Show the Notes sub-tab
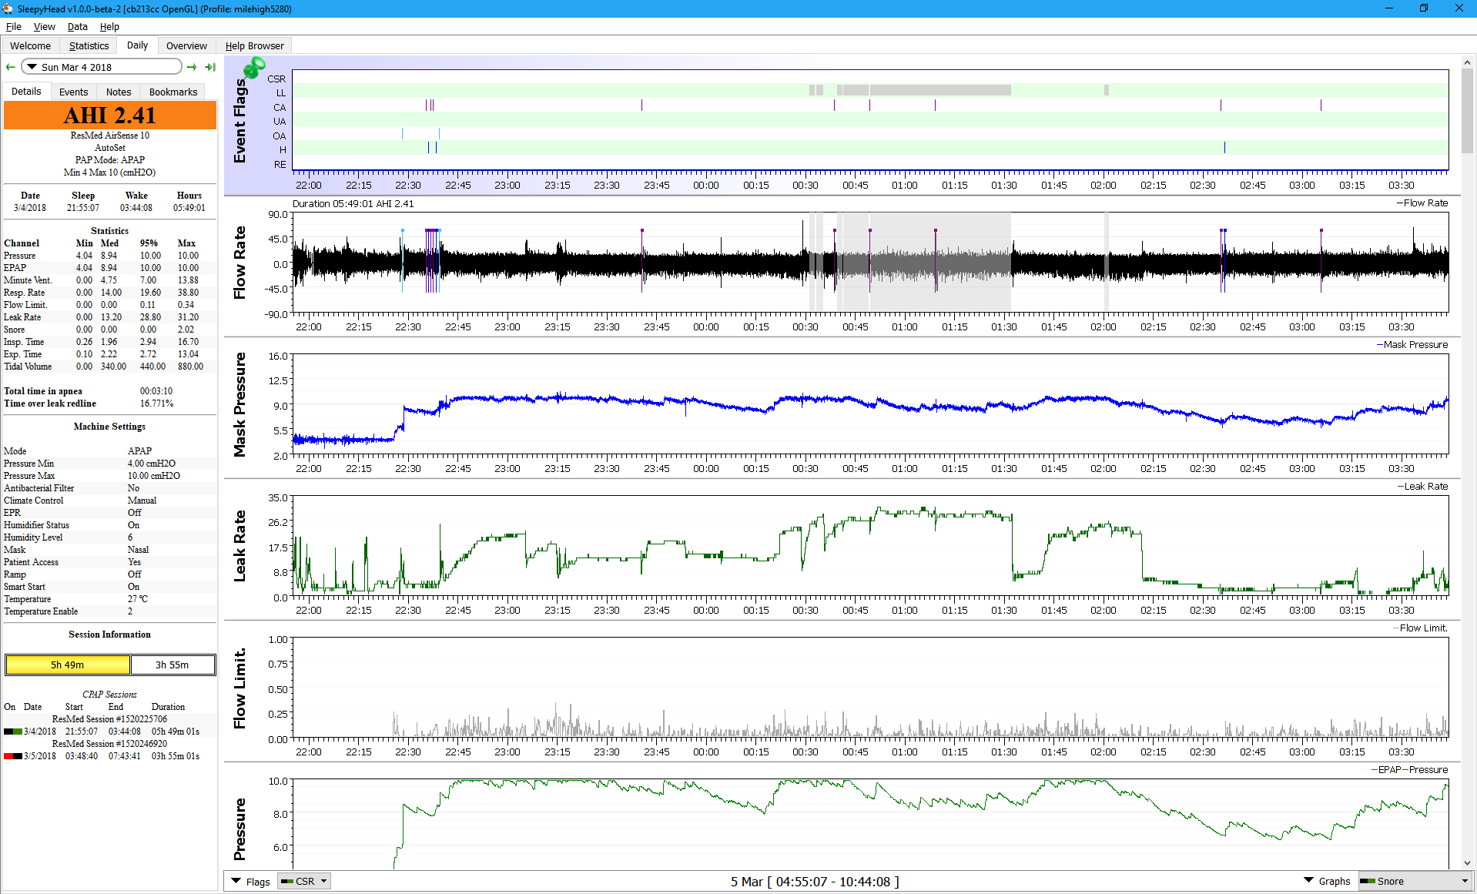Screen dimensions: 1477x894 pos(119,92)
